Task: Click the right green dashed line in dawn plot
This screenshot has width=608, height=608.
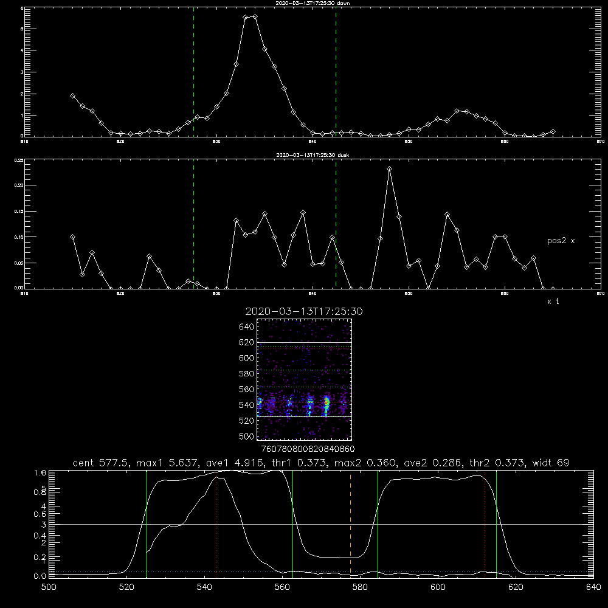Action: pyautogui.click(x=336, y=72)
